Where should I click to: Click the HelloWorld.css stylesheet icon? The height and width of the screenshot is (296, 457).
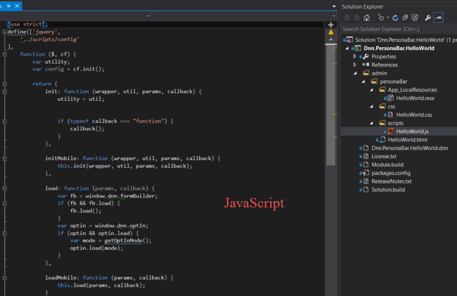pyautogui.click(x=390, y=115)
